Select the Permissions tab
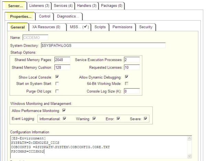The image size is (206, 161). point(122,27)
